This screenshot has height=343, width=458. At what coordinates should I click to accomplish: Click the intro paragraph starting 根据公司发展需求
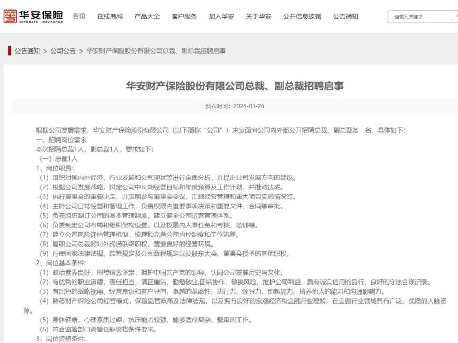point(221,130)
